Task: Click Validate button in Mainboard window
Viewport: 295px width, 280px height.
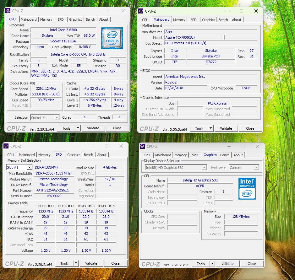Action: (x=226, y=128)
